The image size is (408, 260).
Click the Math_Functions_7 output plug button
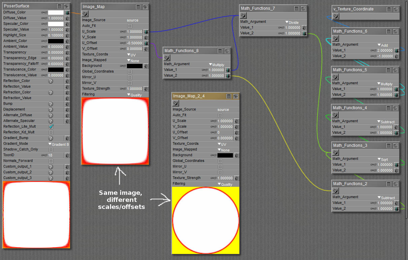pyautogui.click(x=243, y=15)
